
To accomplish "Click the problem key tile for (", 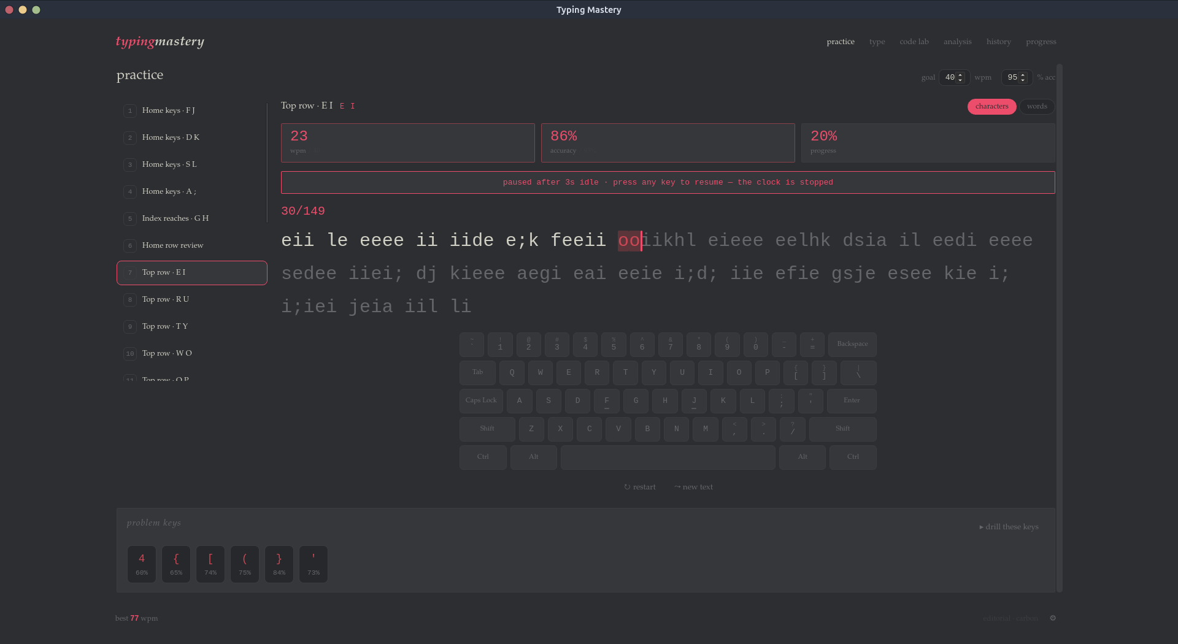I will (x=245, y=564).
